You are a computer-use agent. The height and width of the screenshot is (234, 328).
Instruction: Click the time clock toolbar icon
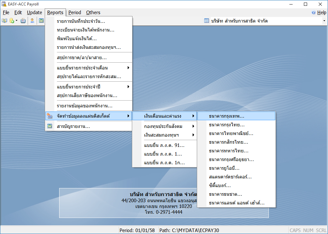23,21
